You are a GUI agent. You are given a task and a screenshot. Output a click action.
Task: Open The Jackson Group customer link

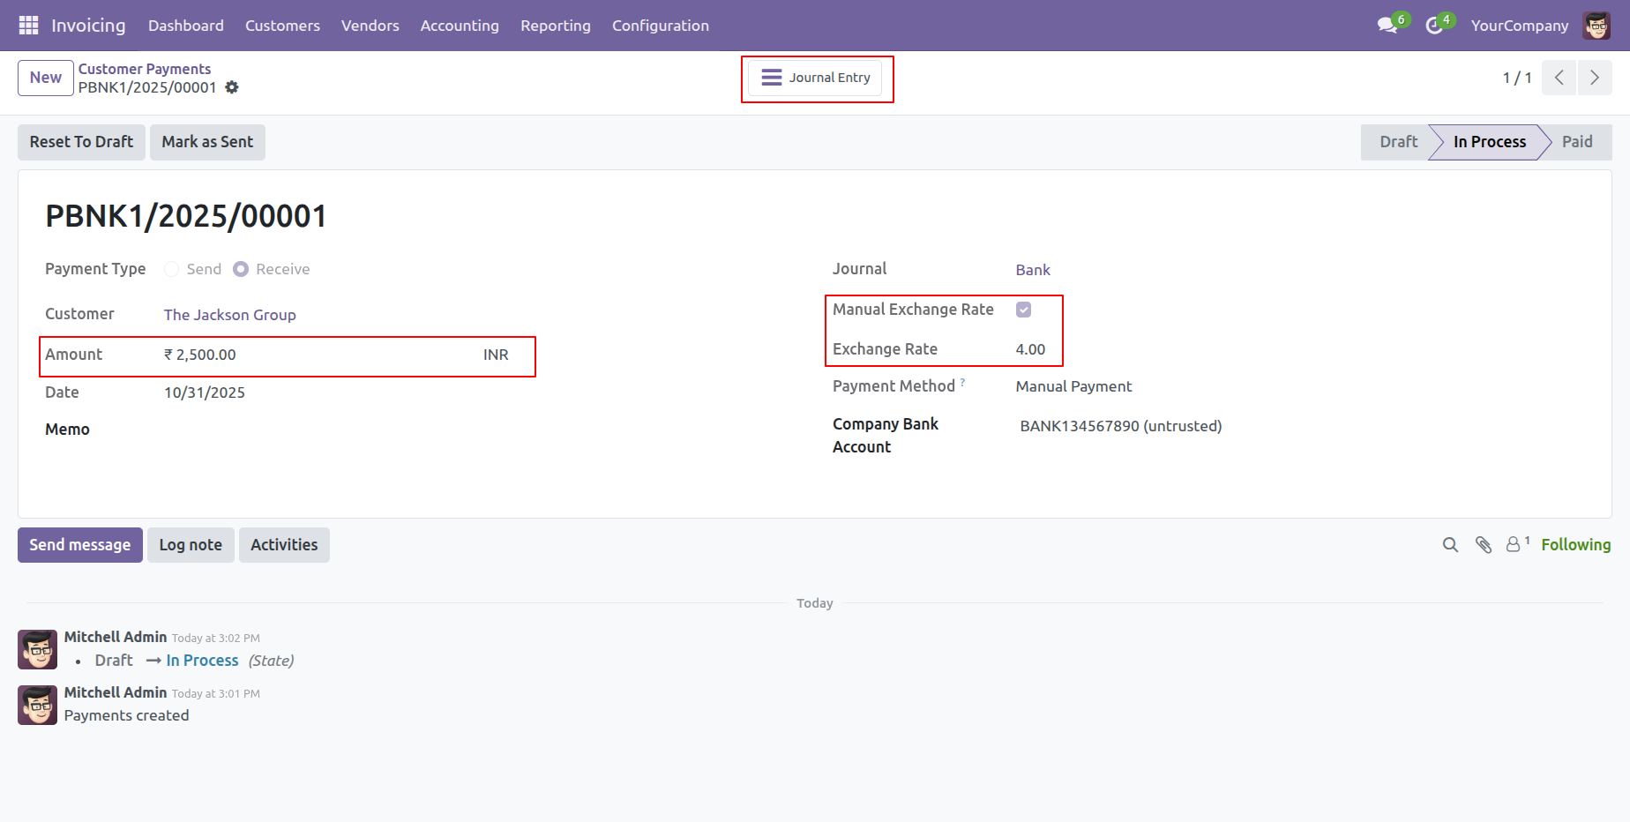click(x=229, y=315)
